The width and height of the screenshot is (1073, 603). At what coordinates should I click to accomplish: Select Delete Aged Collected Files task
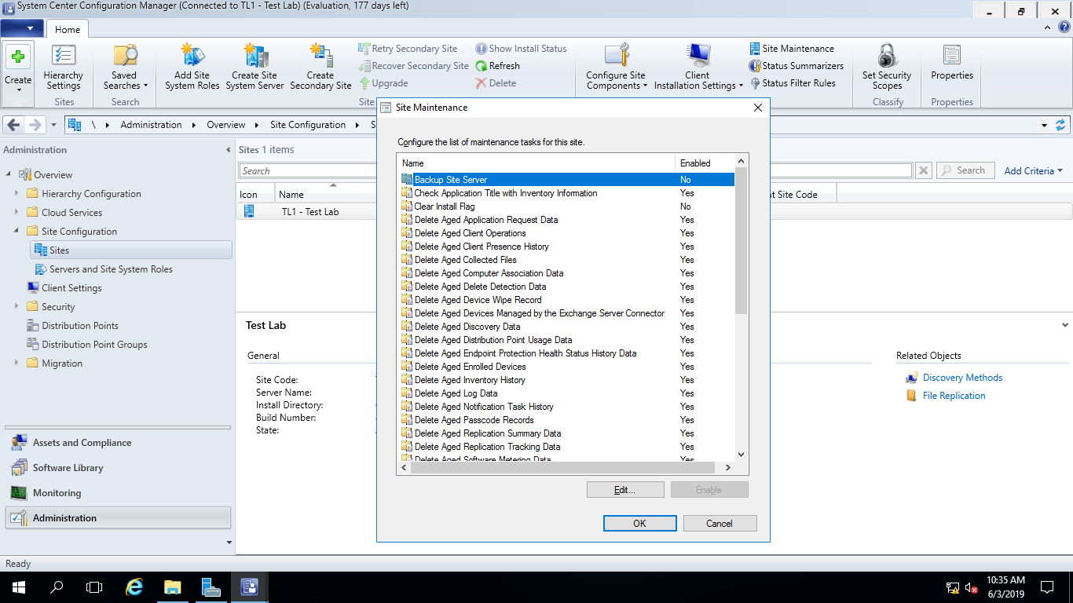point(566,260)
